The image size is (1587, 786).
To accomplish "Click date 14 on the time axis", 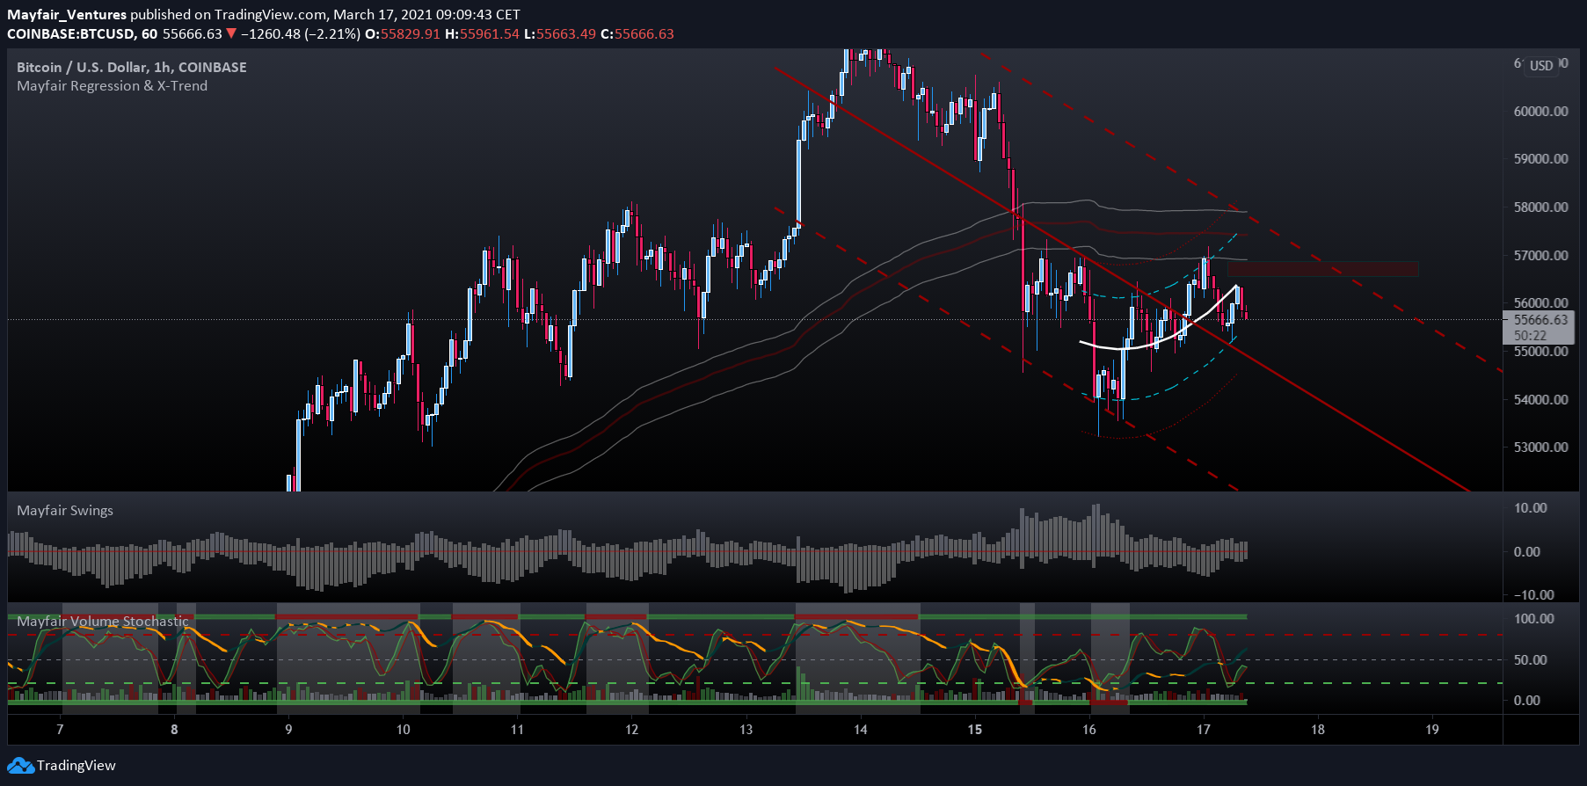I will (x=860, y=730).
